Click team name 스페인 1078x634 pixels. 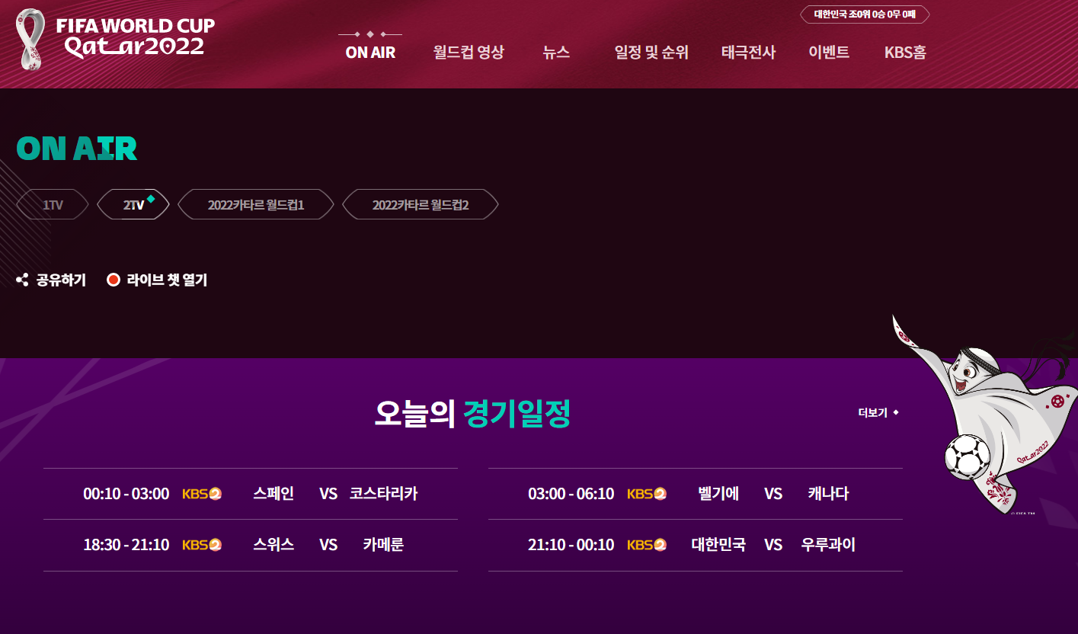(273, 494)
